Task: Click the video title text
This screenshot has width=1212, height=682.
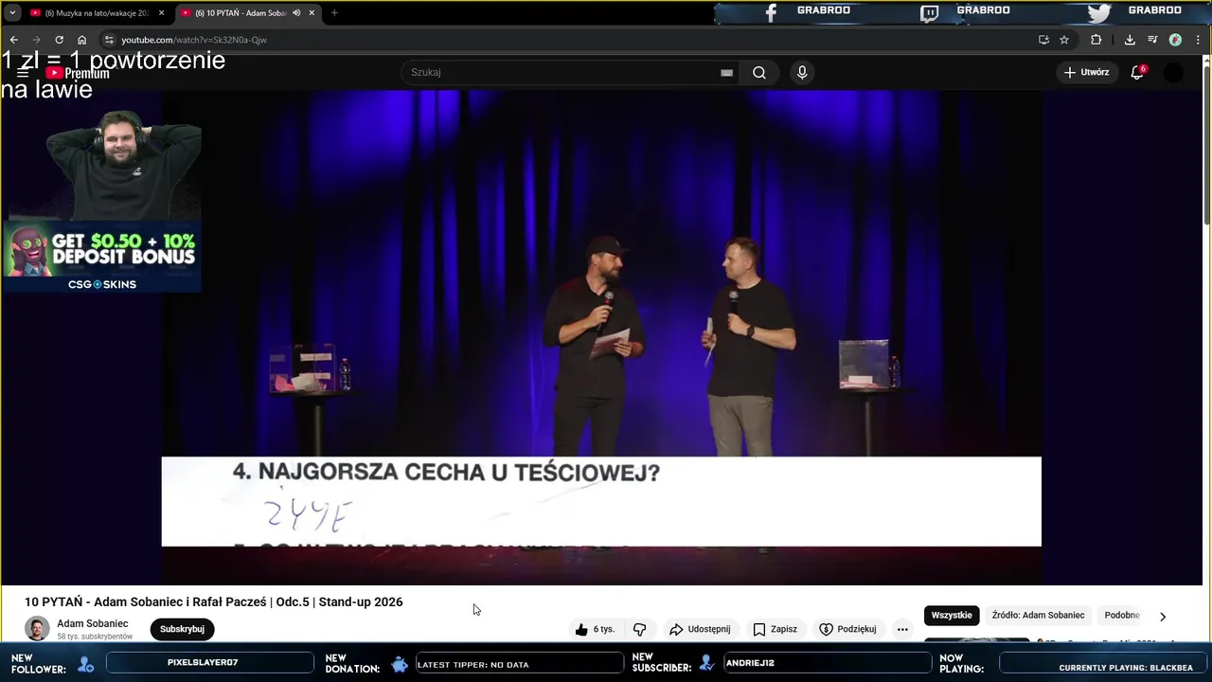Action: [x=214, y=601]
